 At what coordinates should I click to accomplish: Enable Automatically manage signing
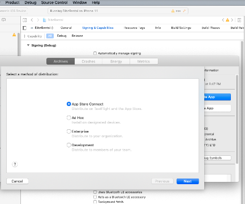pos(95,53)
